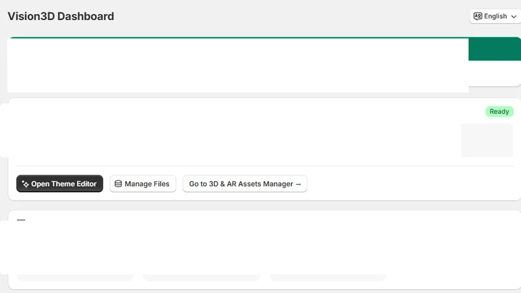Screen dimensions: 521x293
Task: Open the English language dropdown
Action: pos(495,16)
